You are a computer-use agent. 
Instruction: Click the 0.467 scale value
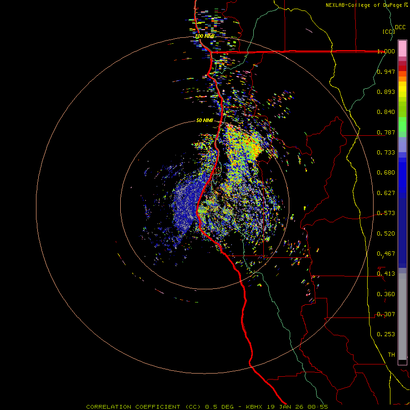point(386,254)
